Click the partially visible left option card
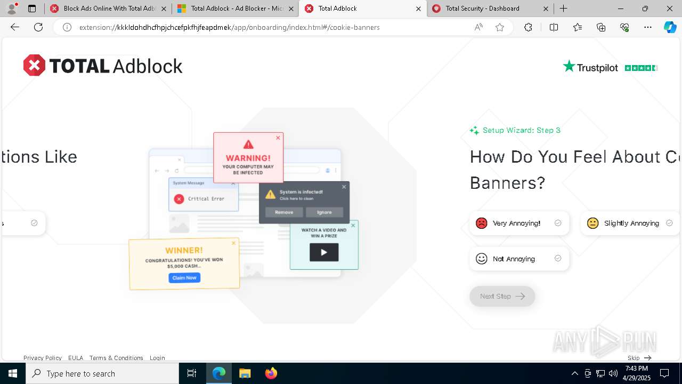682x384 pixels. click(x=23, y=223)
